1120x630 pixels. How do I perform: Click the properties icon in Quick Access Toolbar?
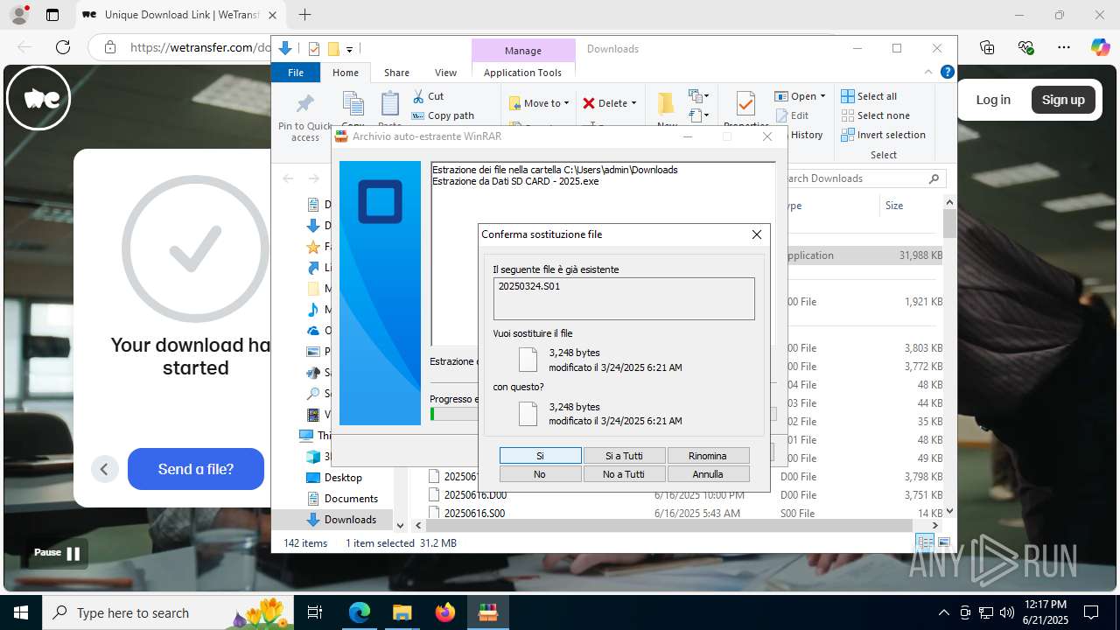[315, 49]
